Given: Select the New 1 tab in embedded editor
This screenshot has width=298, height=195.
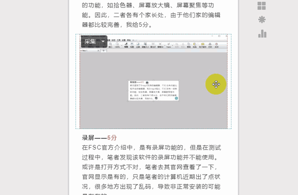Looking at the screenshot, I should click(88, 51).
